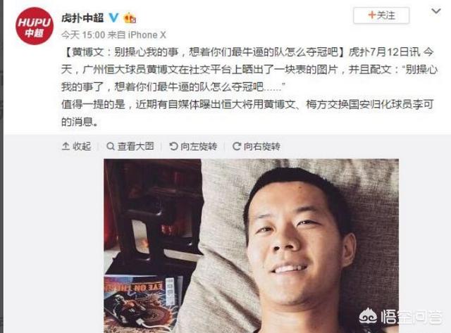This screenshot has width=451, height=333.
Task: Click the counterclockwise rotate-left arrow icon
Action: (x=173, y=146)
